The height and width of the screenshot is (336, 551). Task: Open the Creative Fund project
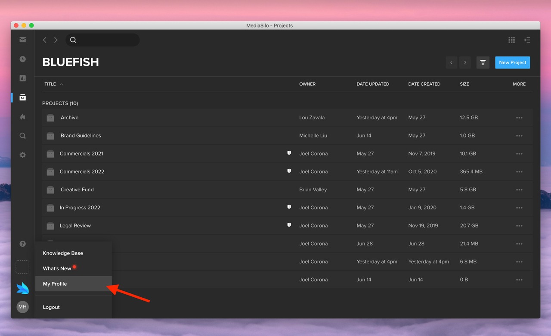[x=77, y=190]
